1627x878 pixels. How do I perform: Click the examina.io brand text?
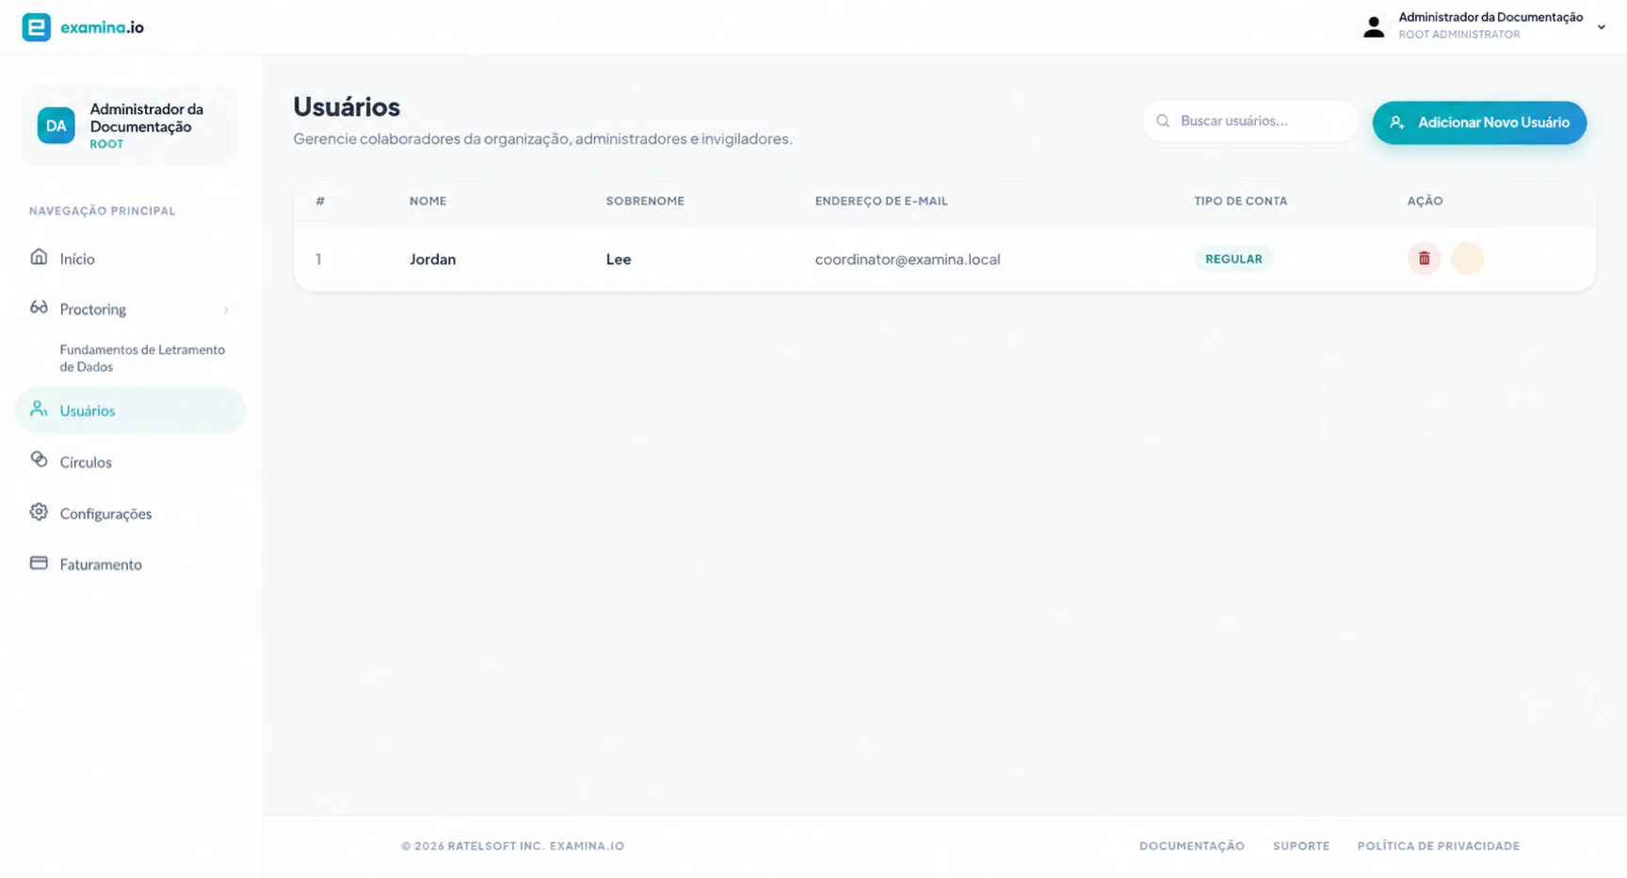coord(102,27)
